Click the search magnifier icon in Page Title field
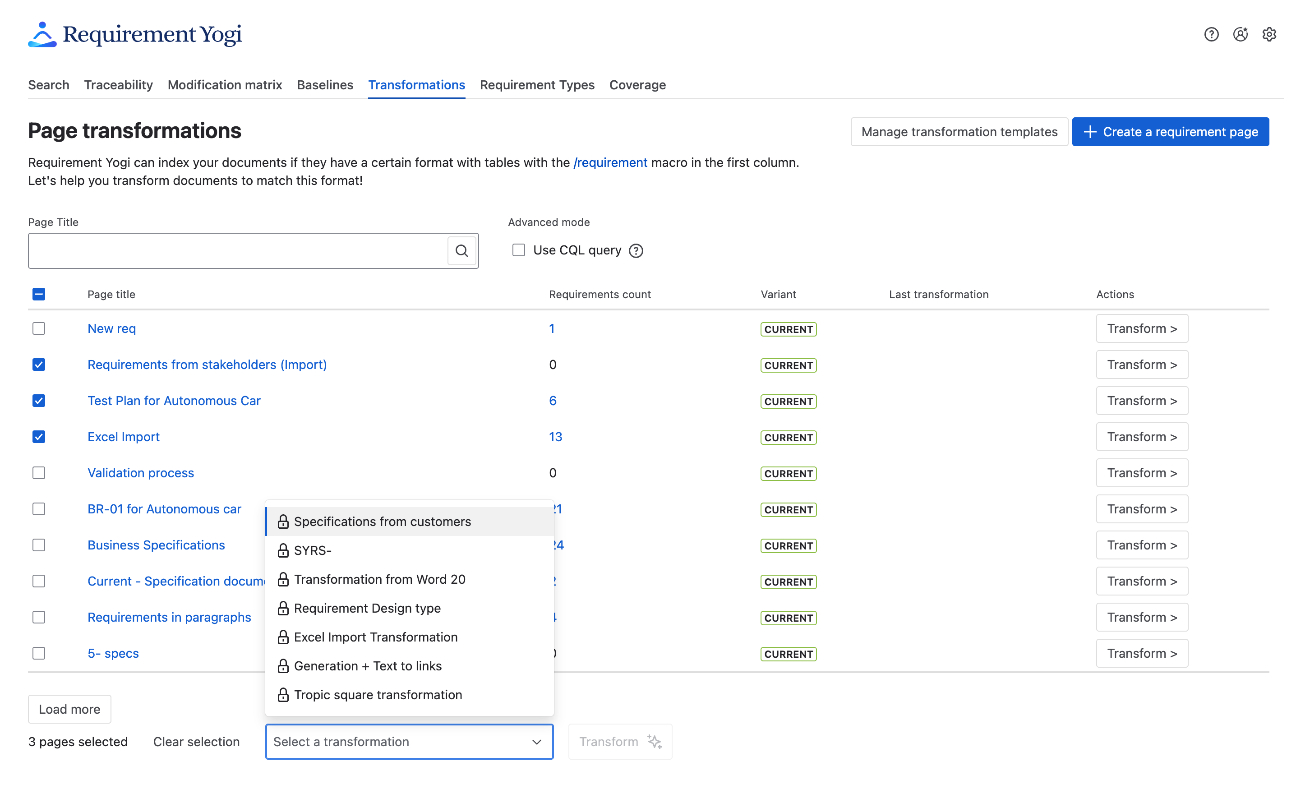Image resolution: width=1310 pixels, height=794 pixels. pos(461,250)
